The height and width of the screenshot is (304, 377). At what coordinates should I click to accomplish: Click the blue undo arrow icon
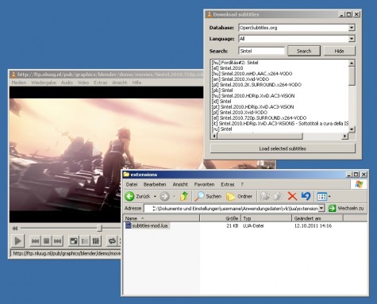point(306,196)
